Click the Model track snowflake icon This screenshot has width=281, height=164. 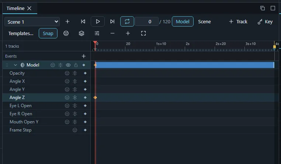60,65
